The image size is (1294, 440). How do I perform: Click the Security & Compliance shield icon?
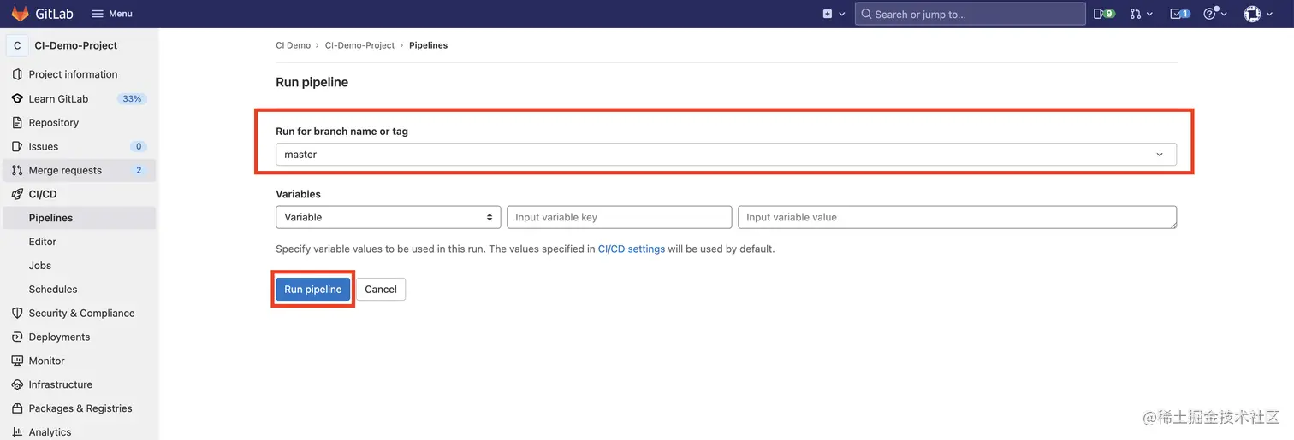pos(17,313)
